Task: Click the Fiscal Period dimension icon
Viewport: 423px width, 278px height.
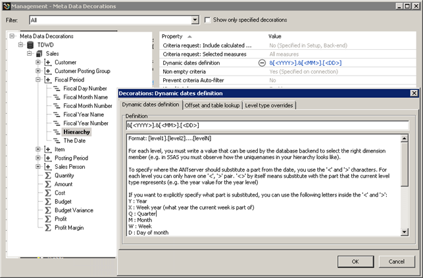Action: (48, 80)
